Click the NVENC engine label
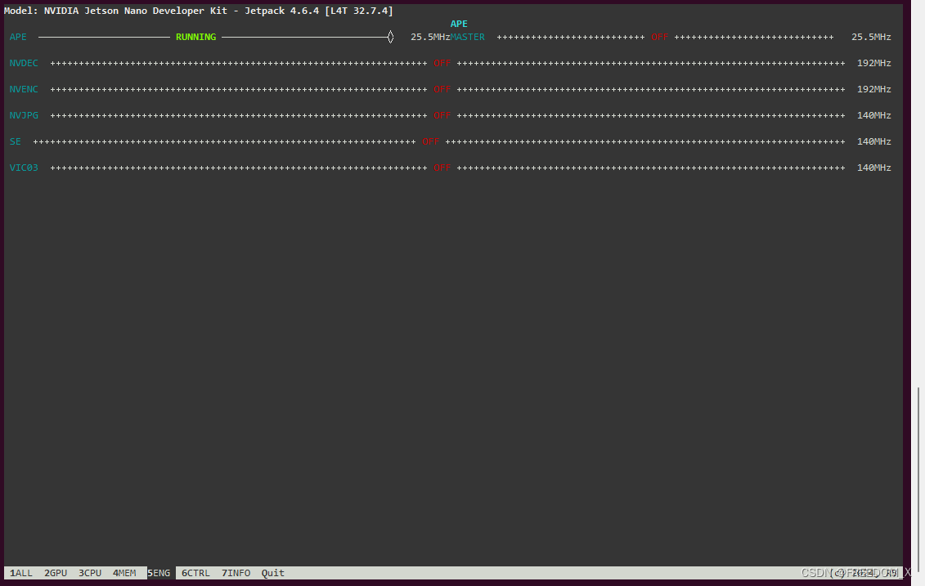The height and width of the screenshot is (586, 925). pyautogui.click(x=24, y=89)
